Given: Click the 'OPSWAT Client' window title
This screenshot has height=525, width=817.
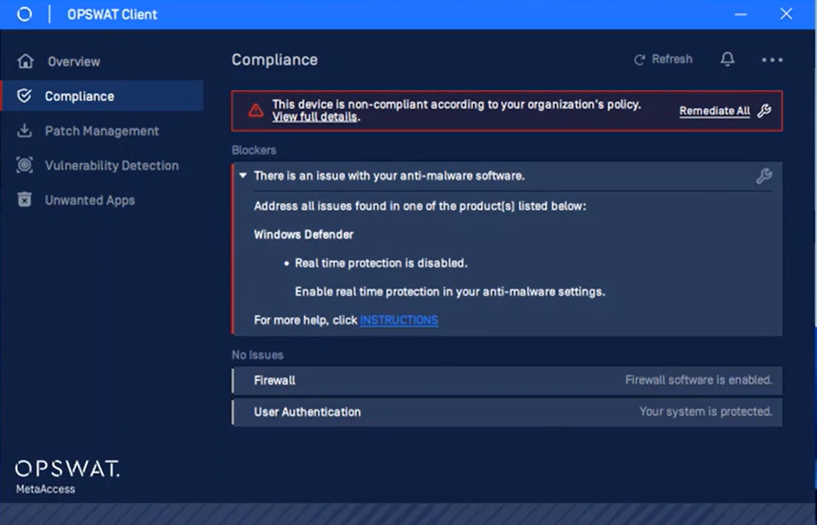Looking at the screenshot, I should [x=112, y=15].
